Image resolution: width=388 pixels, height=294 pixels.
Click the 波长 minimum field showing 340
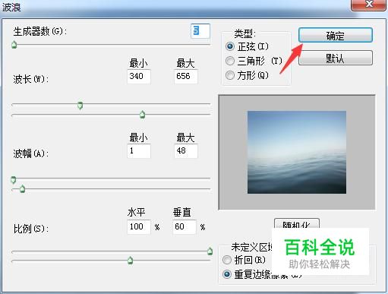[139, 76]
